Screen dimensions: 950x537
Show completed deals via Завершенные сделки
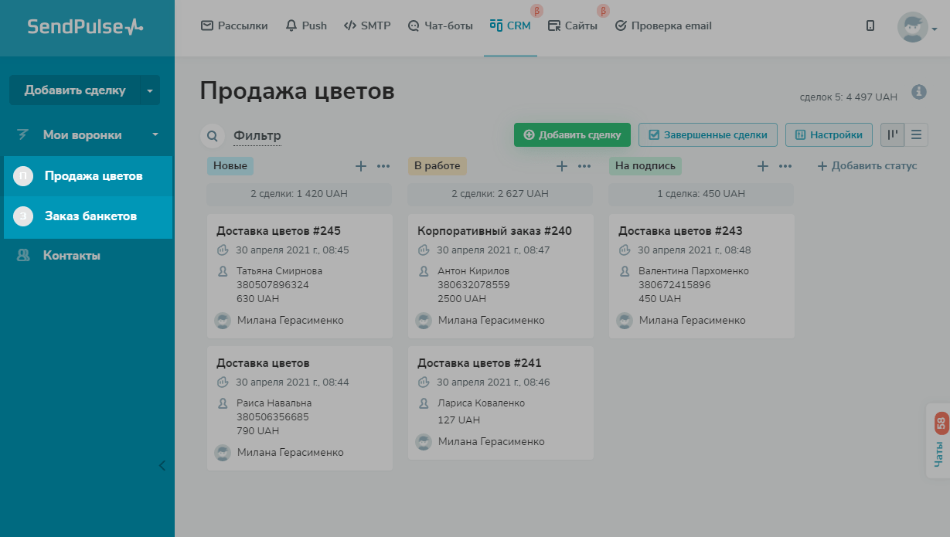[x=707, y=134]
